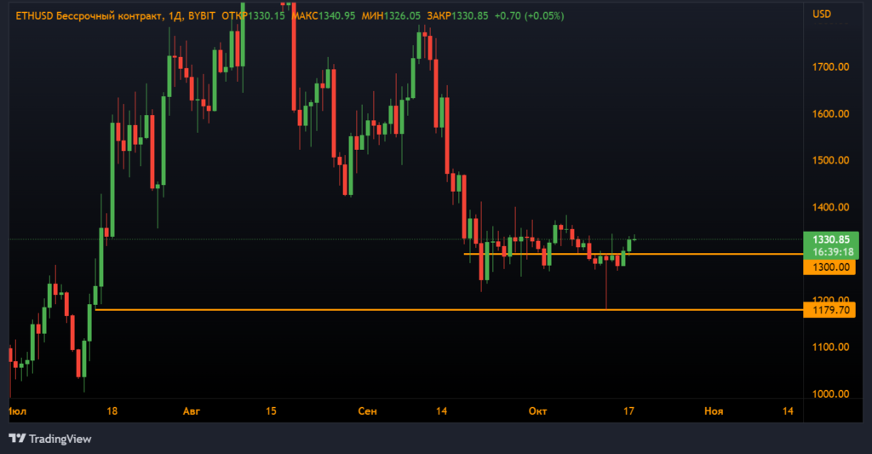Screen dimensions: 872x454
Task: Click the +0.70 (+0.05%) change value
Action: pos(529,16)
